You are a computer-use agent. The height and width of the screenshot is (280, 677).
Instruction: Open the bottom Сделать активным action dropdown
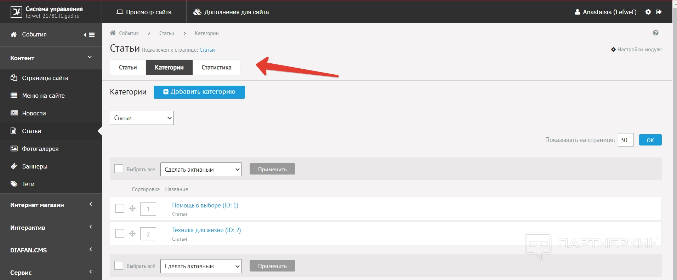point(201,266)
